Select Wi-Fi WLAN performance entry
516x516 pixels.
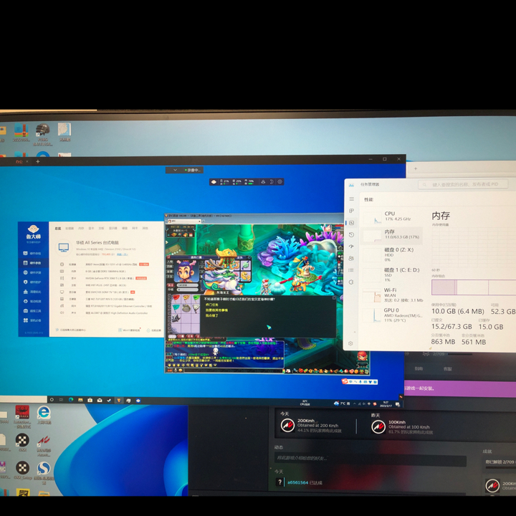point(391,295)
